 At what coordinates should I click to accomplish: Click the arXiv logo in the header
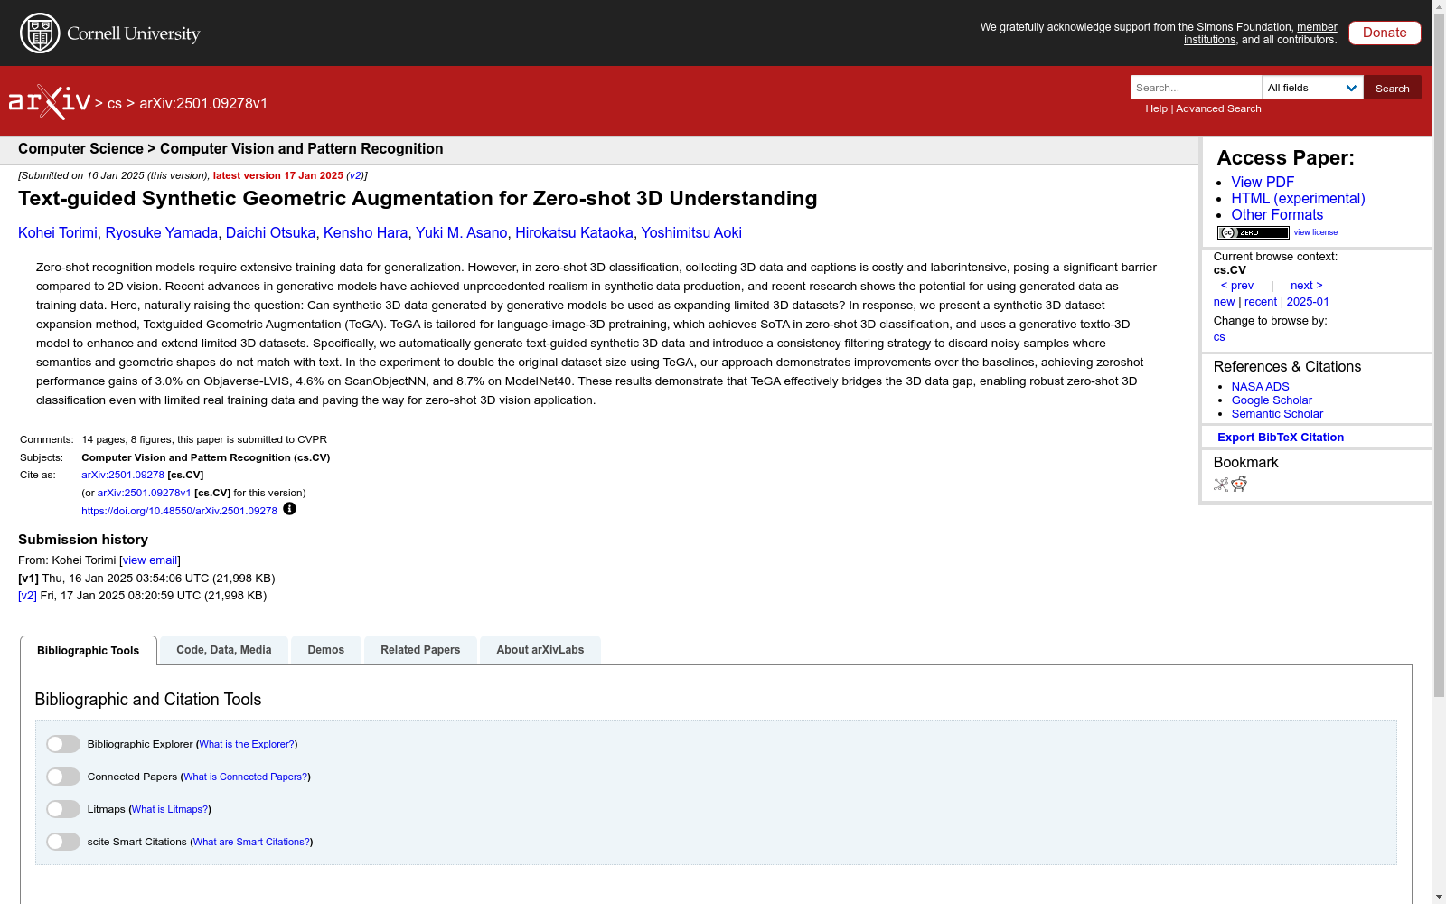point(50,100)
